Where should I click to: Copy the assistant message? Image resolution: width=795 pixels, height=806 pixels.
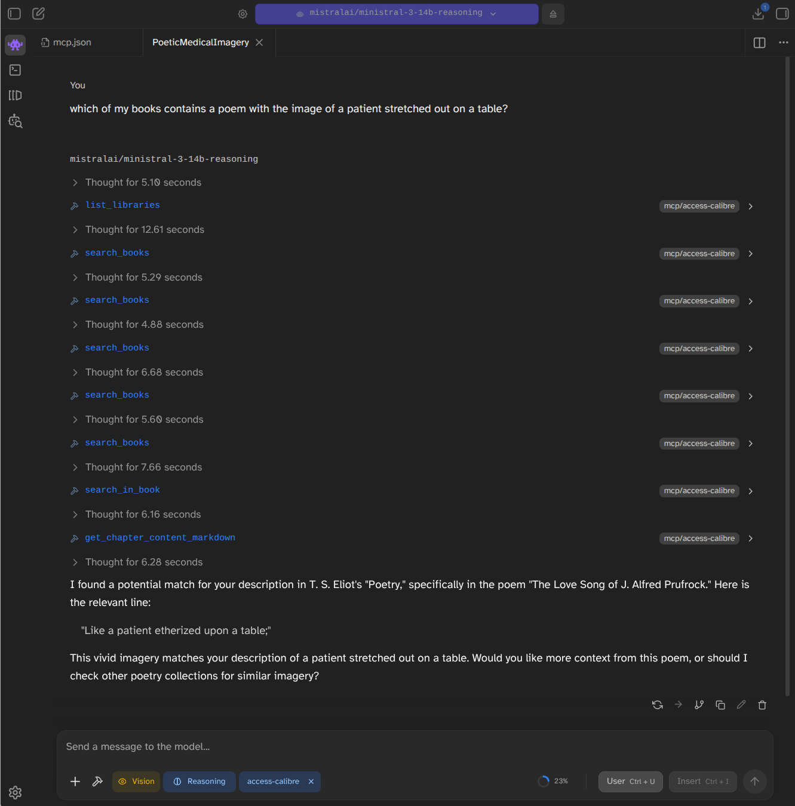click(720, 705)
